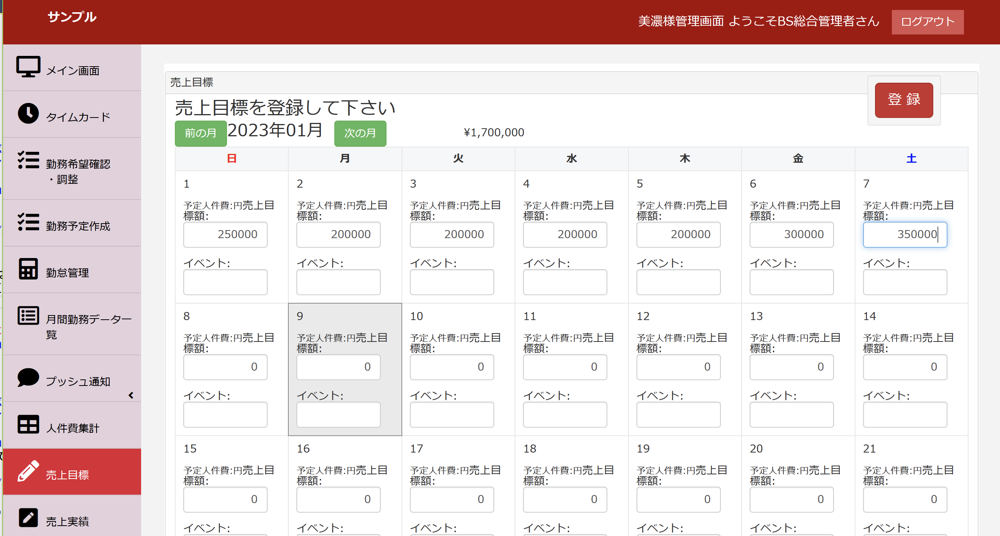The image size is (1000, 536).
Task: Click the checklist icon beside 勤務希望確認・調整
Action: 28,160
